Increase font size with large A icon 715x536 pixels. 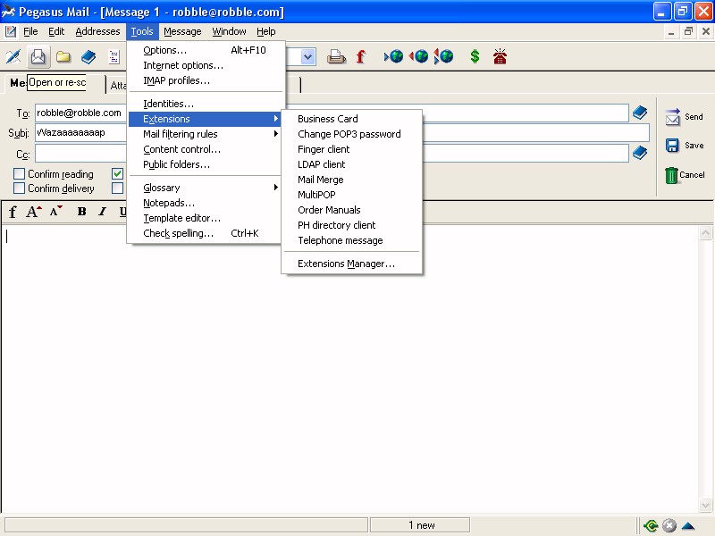tap(33, 212)
